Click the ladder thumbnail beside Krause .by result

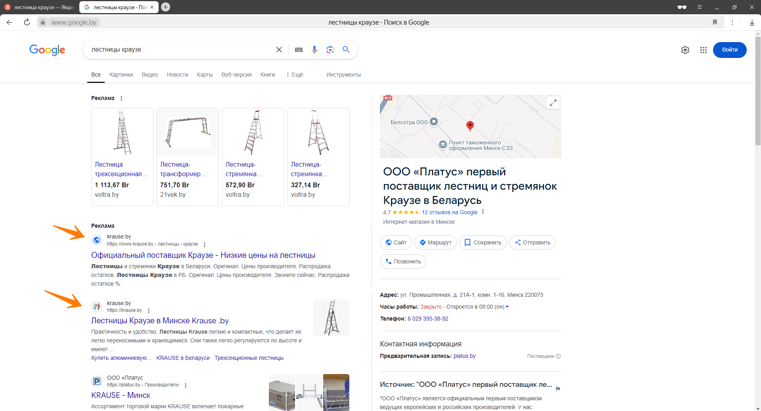332,318
